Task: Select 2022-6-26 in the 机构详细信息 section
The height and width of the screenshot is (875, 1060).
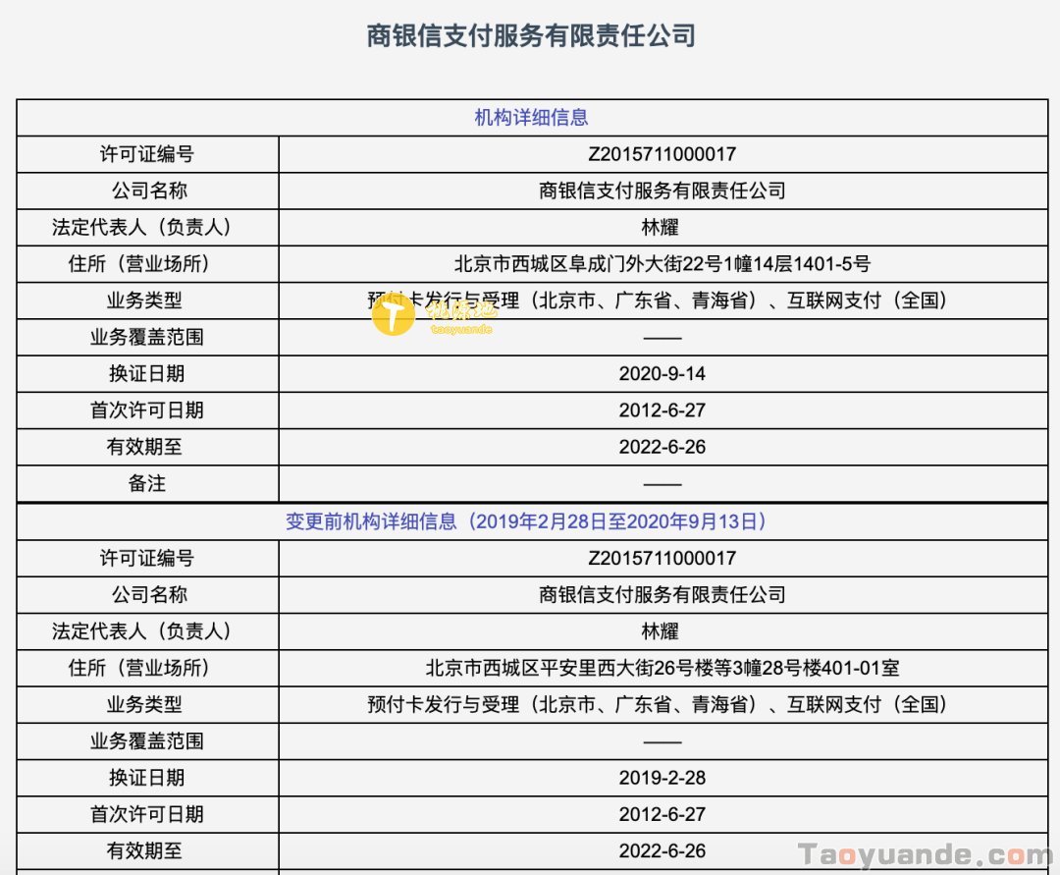Action: [662, 447]
